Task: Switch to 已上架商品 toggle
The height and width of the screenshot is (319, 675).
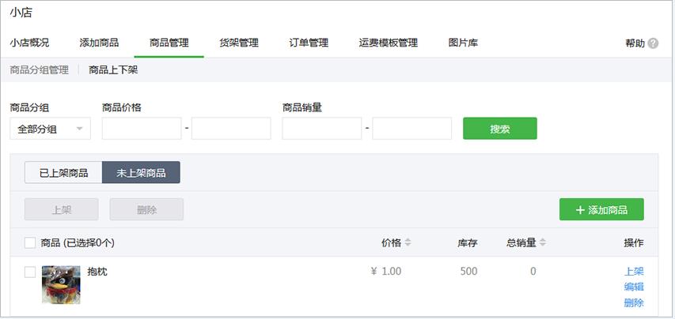Action: 63,173
